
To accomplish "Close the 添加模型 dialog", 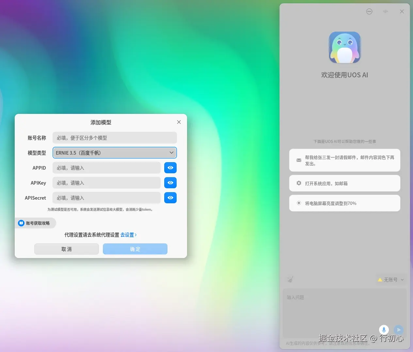I will tap(179, 122).
